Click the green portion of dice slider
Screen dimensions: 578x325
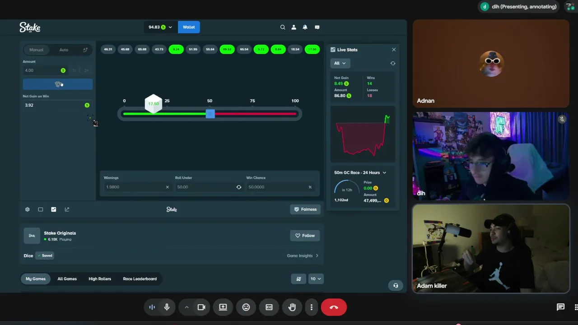click(x=164, y=114)
